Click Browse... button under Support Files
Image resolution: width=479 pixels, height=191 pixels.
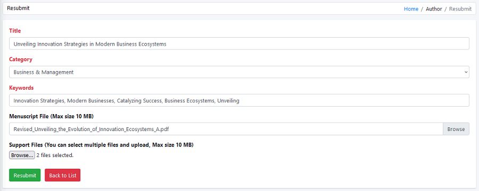point(22,155)
